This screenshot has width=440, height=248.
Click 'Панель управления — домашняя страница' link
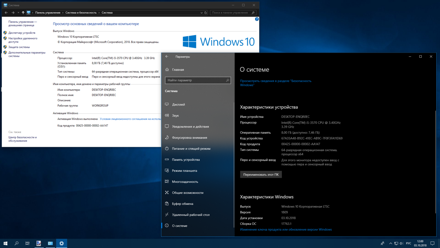click(23, 23)
